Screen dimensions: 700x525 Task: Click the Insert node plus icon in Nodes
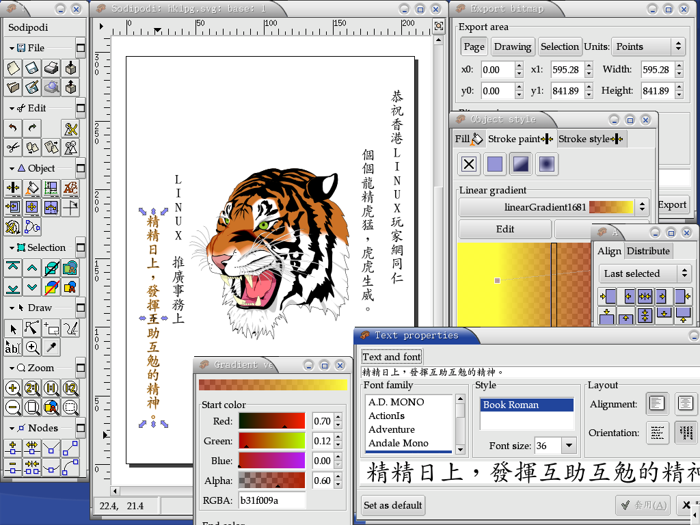13,448
